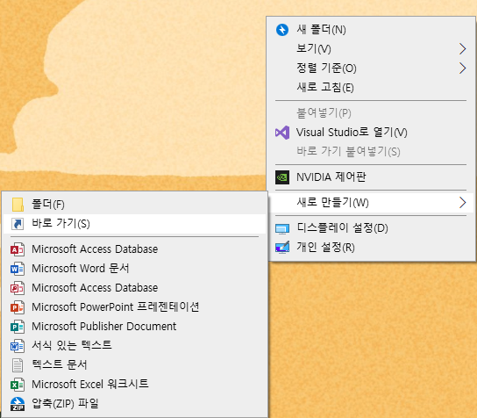This screenshot has height=418, width=477.
Task: Click the monitor icon for 디스플레이 설정(D)
Action: coord(282,228)
